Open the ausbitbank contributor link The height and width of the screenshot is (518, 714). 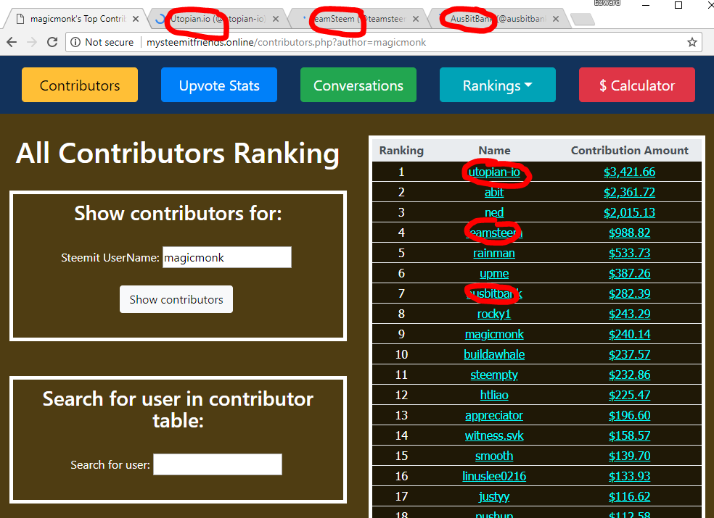point(494,293)
